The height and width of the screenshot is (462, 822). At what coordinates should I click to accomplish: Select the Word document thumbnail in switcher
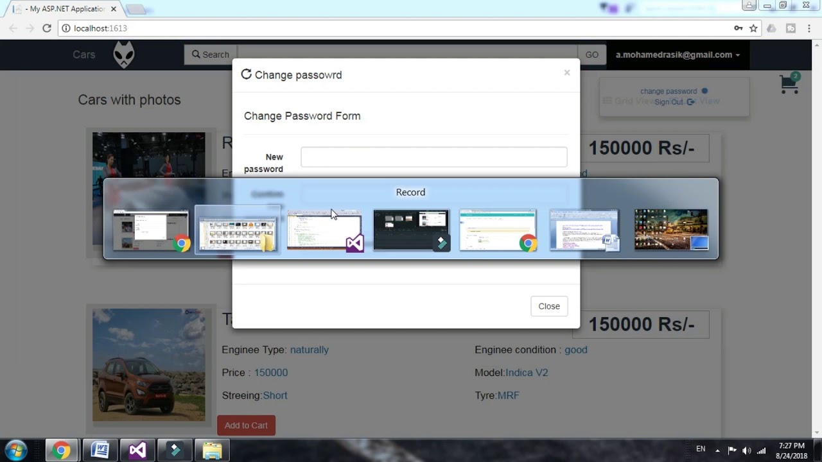point(584,230)
